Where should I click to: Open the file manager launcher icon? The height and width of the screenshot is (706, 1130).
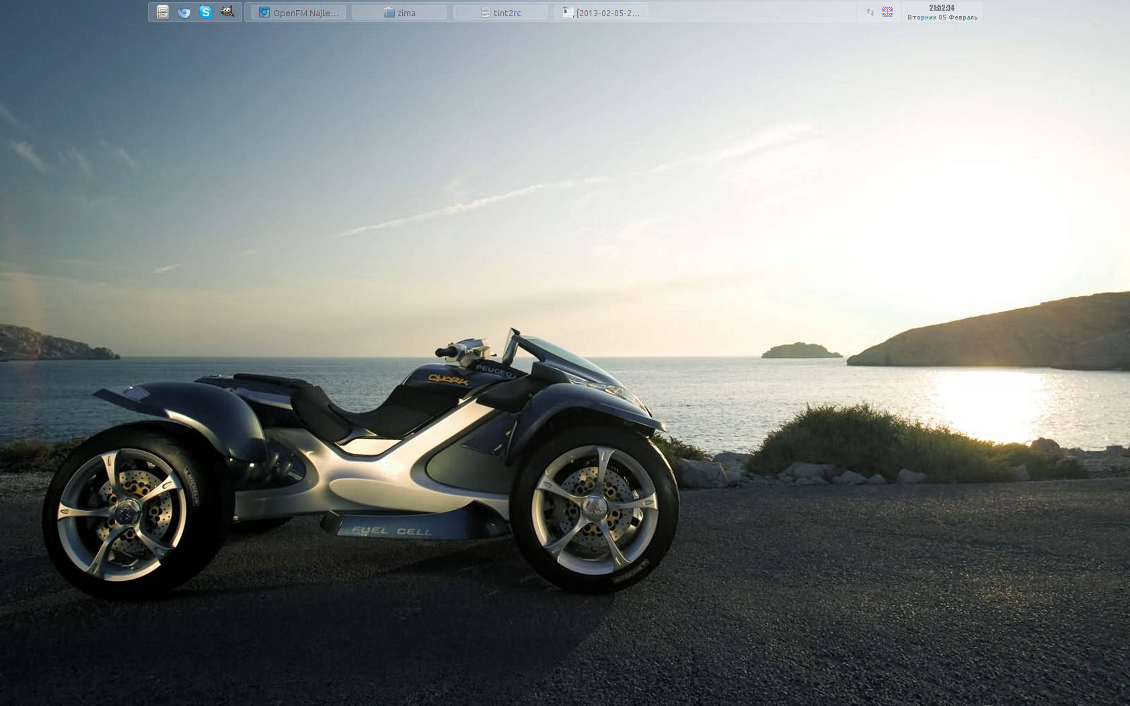tap(163, 12)
